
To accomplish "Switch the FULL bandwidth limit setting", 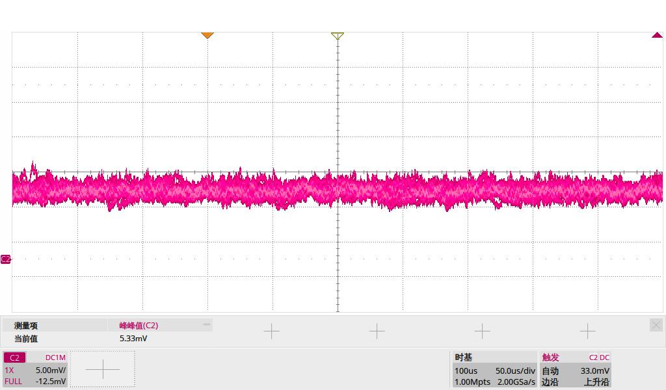I will click(13, 382).
